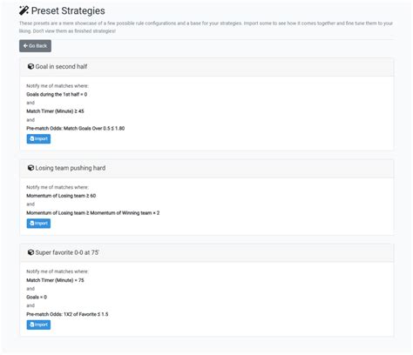Click the import icon in the third preset's button

pyautogui.click(x=32, y=325)
